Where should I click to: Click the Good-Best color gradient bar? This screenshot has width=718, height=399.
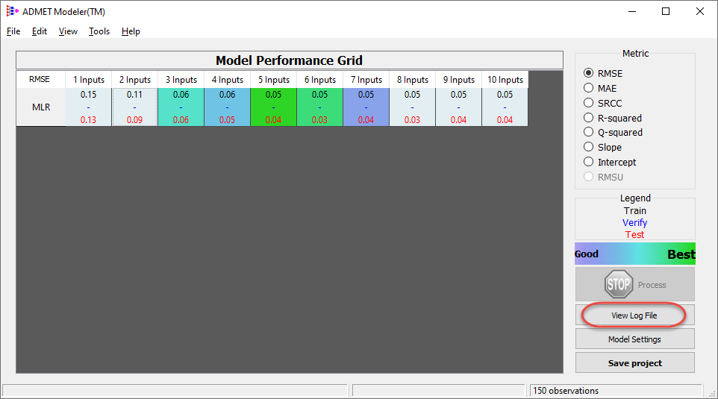(x=634, y=254)
